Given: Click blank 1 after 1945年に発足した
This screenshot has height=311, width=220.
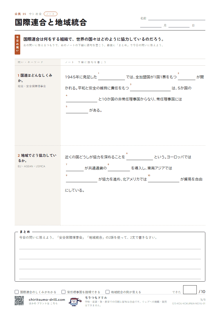Looking at the screenshot, I should [x=111, y=77].
